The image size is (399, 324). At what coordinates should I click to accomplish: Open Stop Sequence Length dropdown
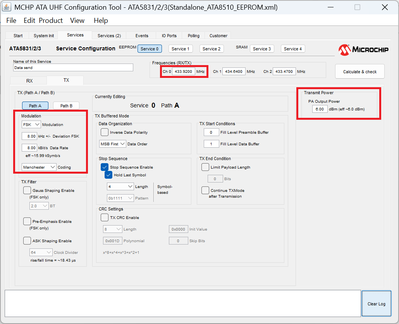[120, 186]
